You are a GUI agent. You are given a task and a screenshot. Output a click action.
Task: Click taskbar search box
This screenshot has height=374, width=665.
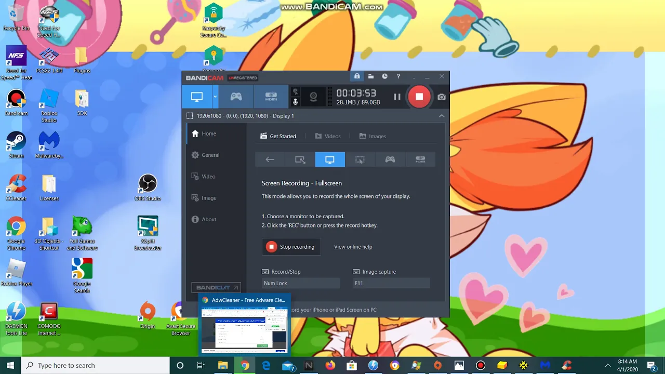pos(95,366)
